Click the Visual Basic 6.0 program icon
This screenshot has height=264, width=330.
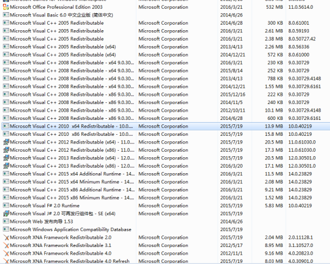coord(6,15)
